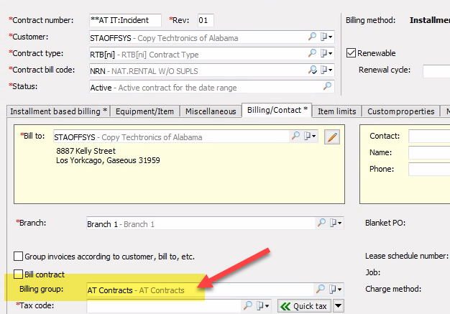Open the Equipment/Item tab
Screen dimensions: 450x314
click(x=144, y=111)
